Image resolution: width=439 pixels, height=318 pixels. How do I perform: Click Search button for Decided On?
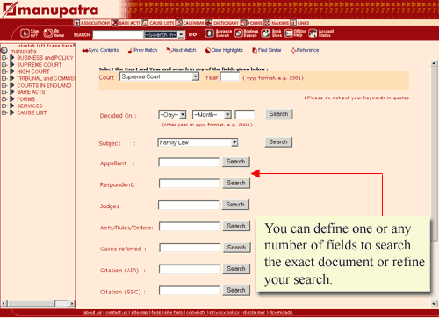279,114
